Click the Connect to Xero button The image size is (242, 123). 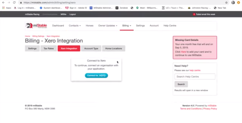coord(96,75)
